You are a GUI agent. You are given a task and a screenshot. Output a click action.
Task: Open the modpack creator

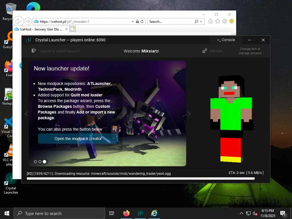pos(78,139)
